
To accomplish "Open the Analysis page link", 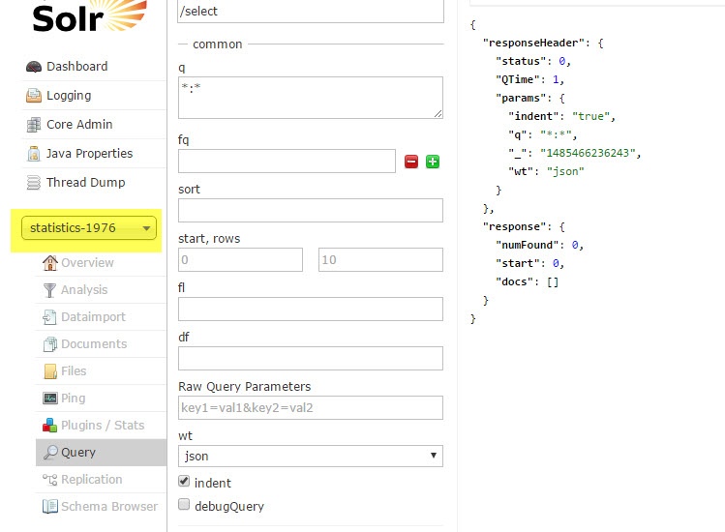I will pos(84,290).
